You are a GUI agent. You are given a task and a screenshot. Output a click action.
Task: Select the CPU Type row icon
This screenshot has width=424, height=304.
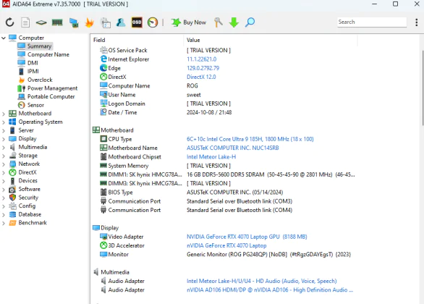point(103,139)
